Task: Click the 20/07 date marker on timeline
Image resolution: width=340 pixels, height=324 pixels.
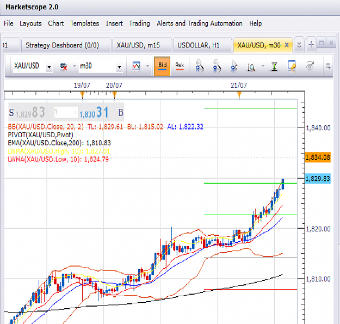Action: (114, 95)
